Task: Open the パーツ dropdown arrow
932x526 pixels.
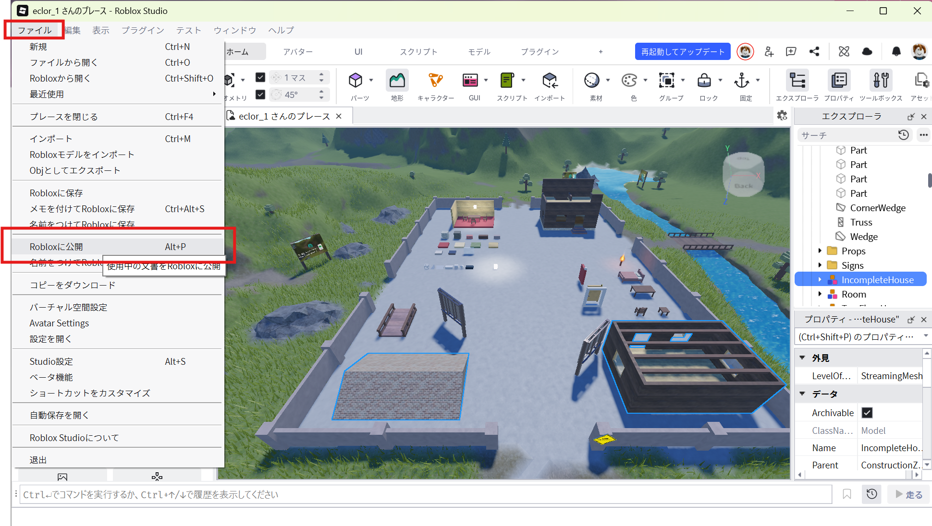Action: pos(371,81)
